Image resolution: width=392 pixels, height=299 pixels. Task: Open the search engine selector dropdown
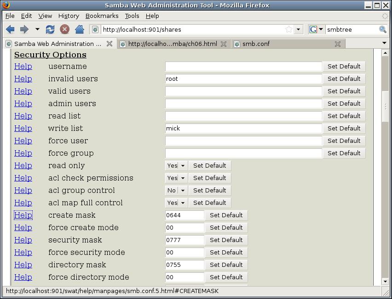click(316, 29)
